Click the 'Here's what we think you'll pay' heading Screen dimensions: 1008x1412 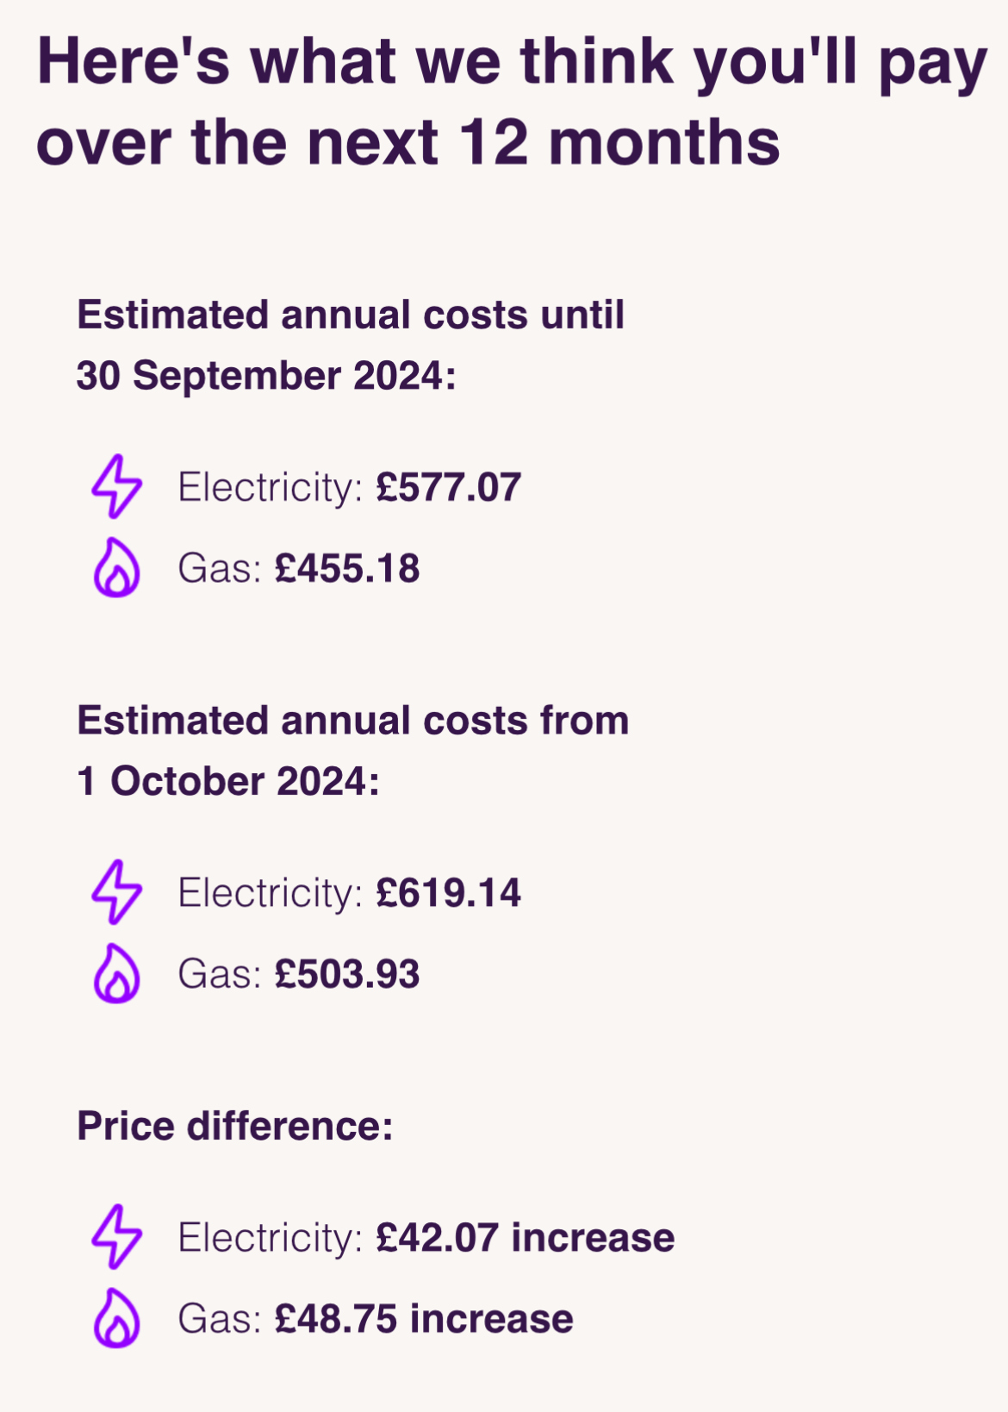tap(512, 62)
